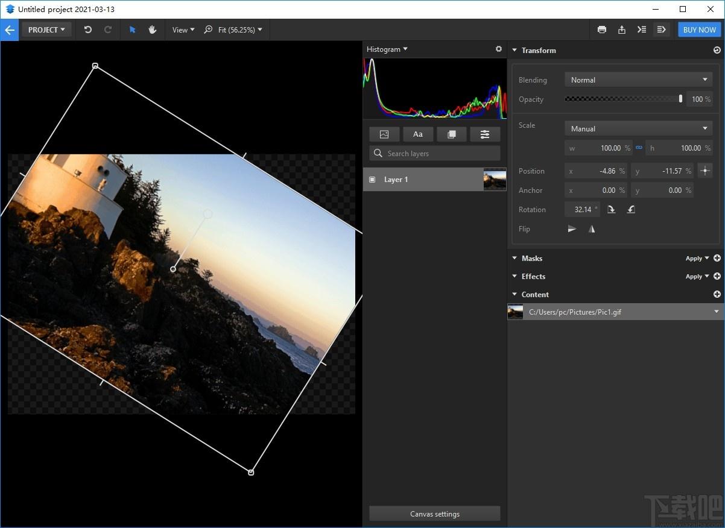Rotate layer counterclockwise ninety degrees
The image size is (725, 528).
click(x=631, y=210)
